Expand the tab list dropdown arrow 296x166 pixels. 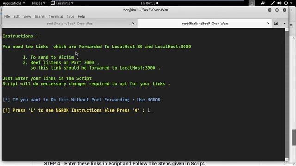(284, 24)
